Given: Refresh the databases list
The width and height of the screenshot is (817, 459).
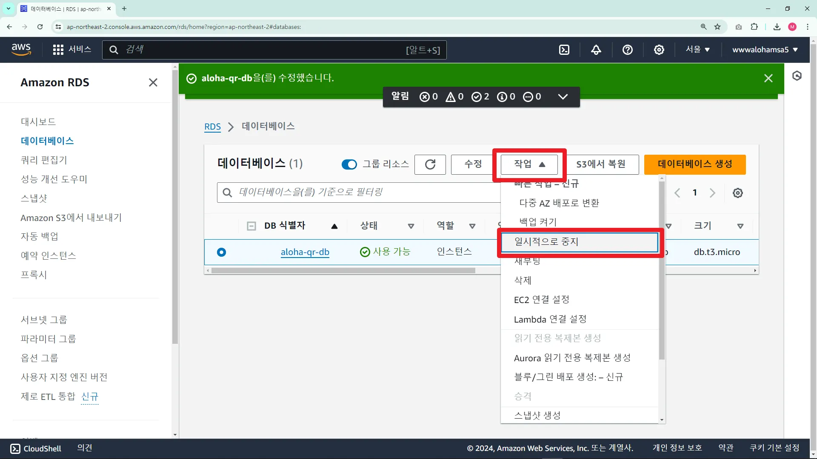Looking at the screenshot, I should [430, 164].
